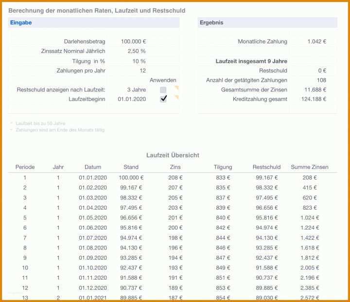Select the Summe Zinsen cell 2.005 €

310,268
